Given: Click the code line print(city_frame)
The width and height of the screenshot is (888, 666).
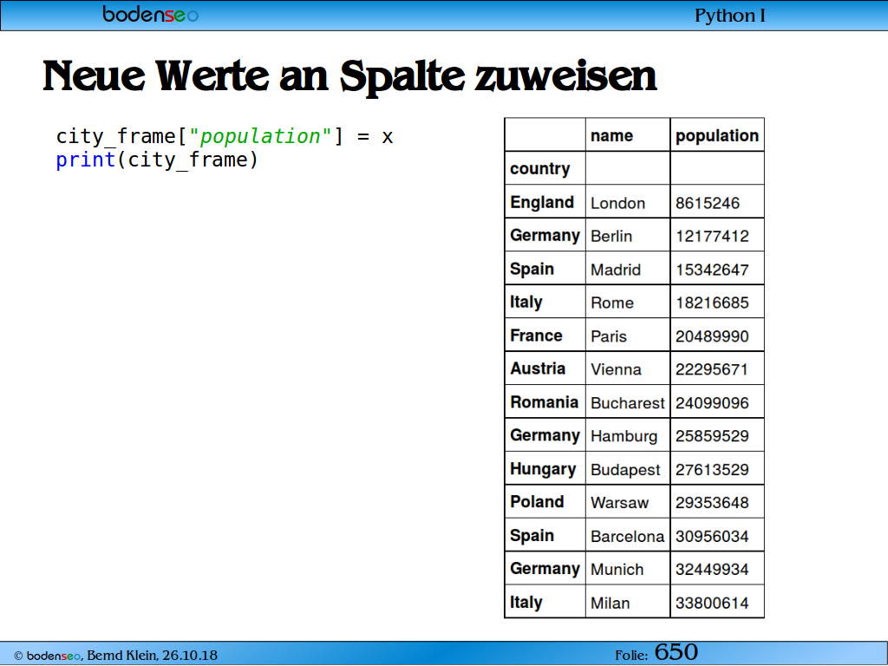Looking at the screenshot, I should (x=157, y=160).
